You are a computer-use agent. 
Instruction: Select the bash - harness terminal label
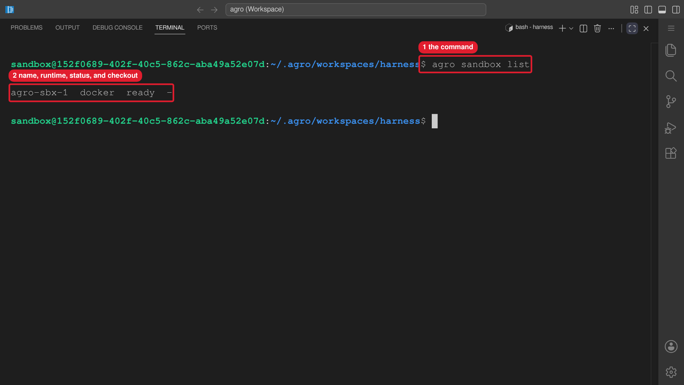pos(529,27)
